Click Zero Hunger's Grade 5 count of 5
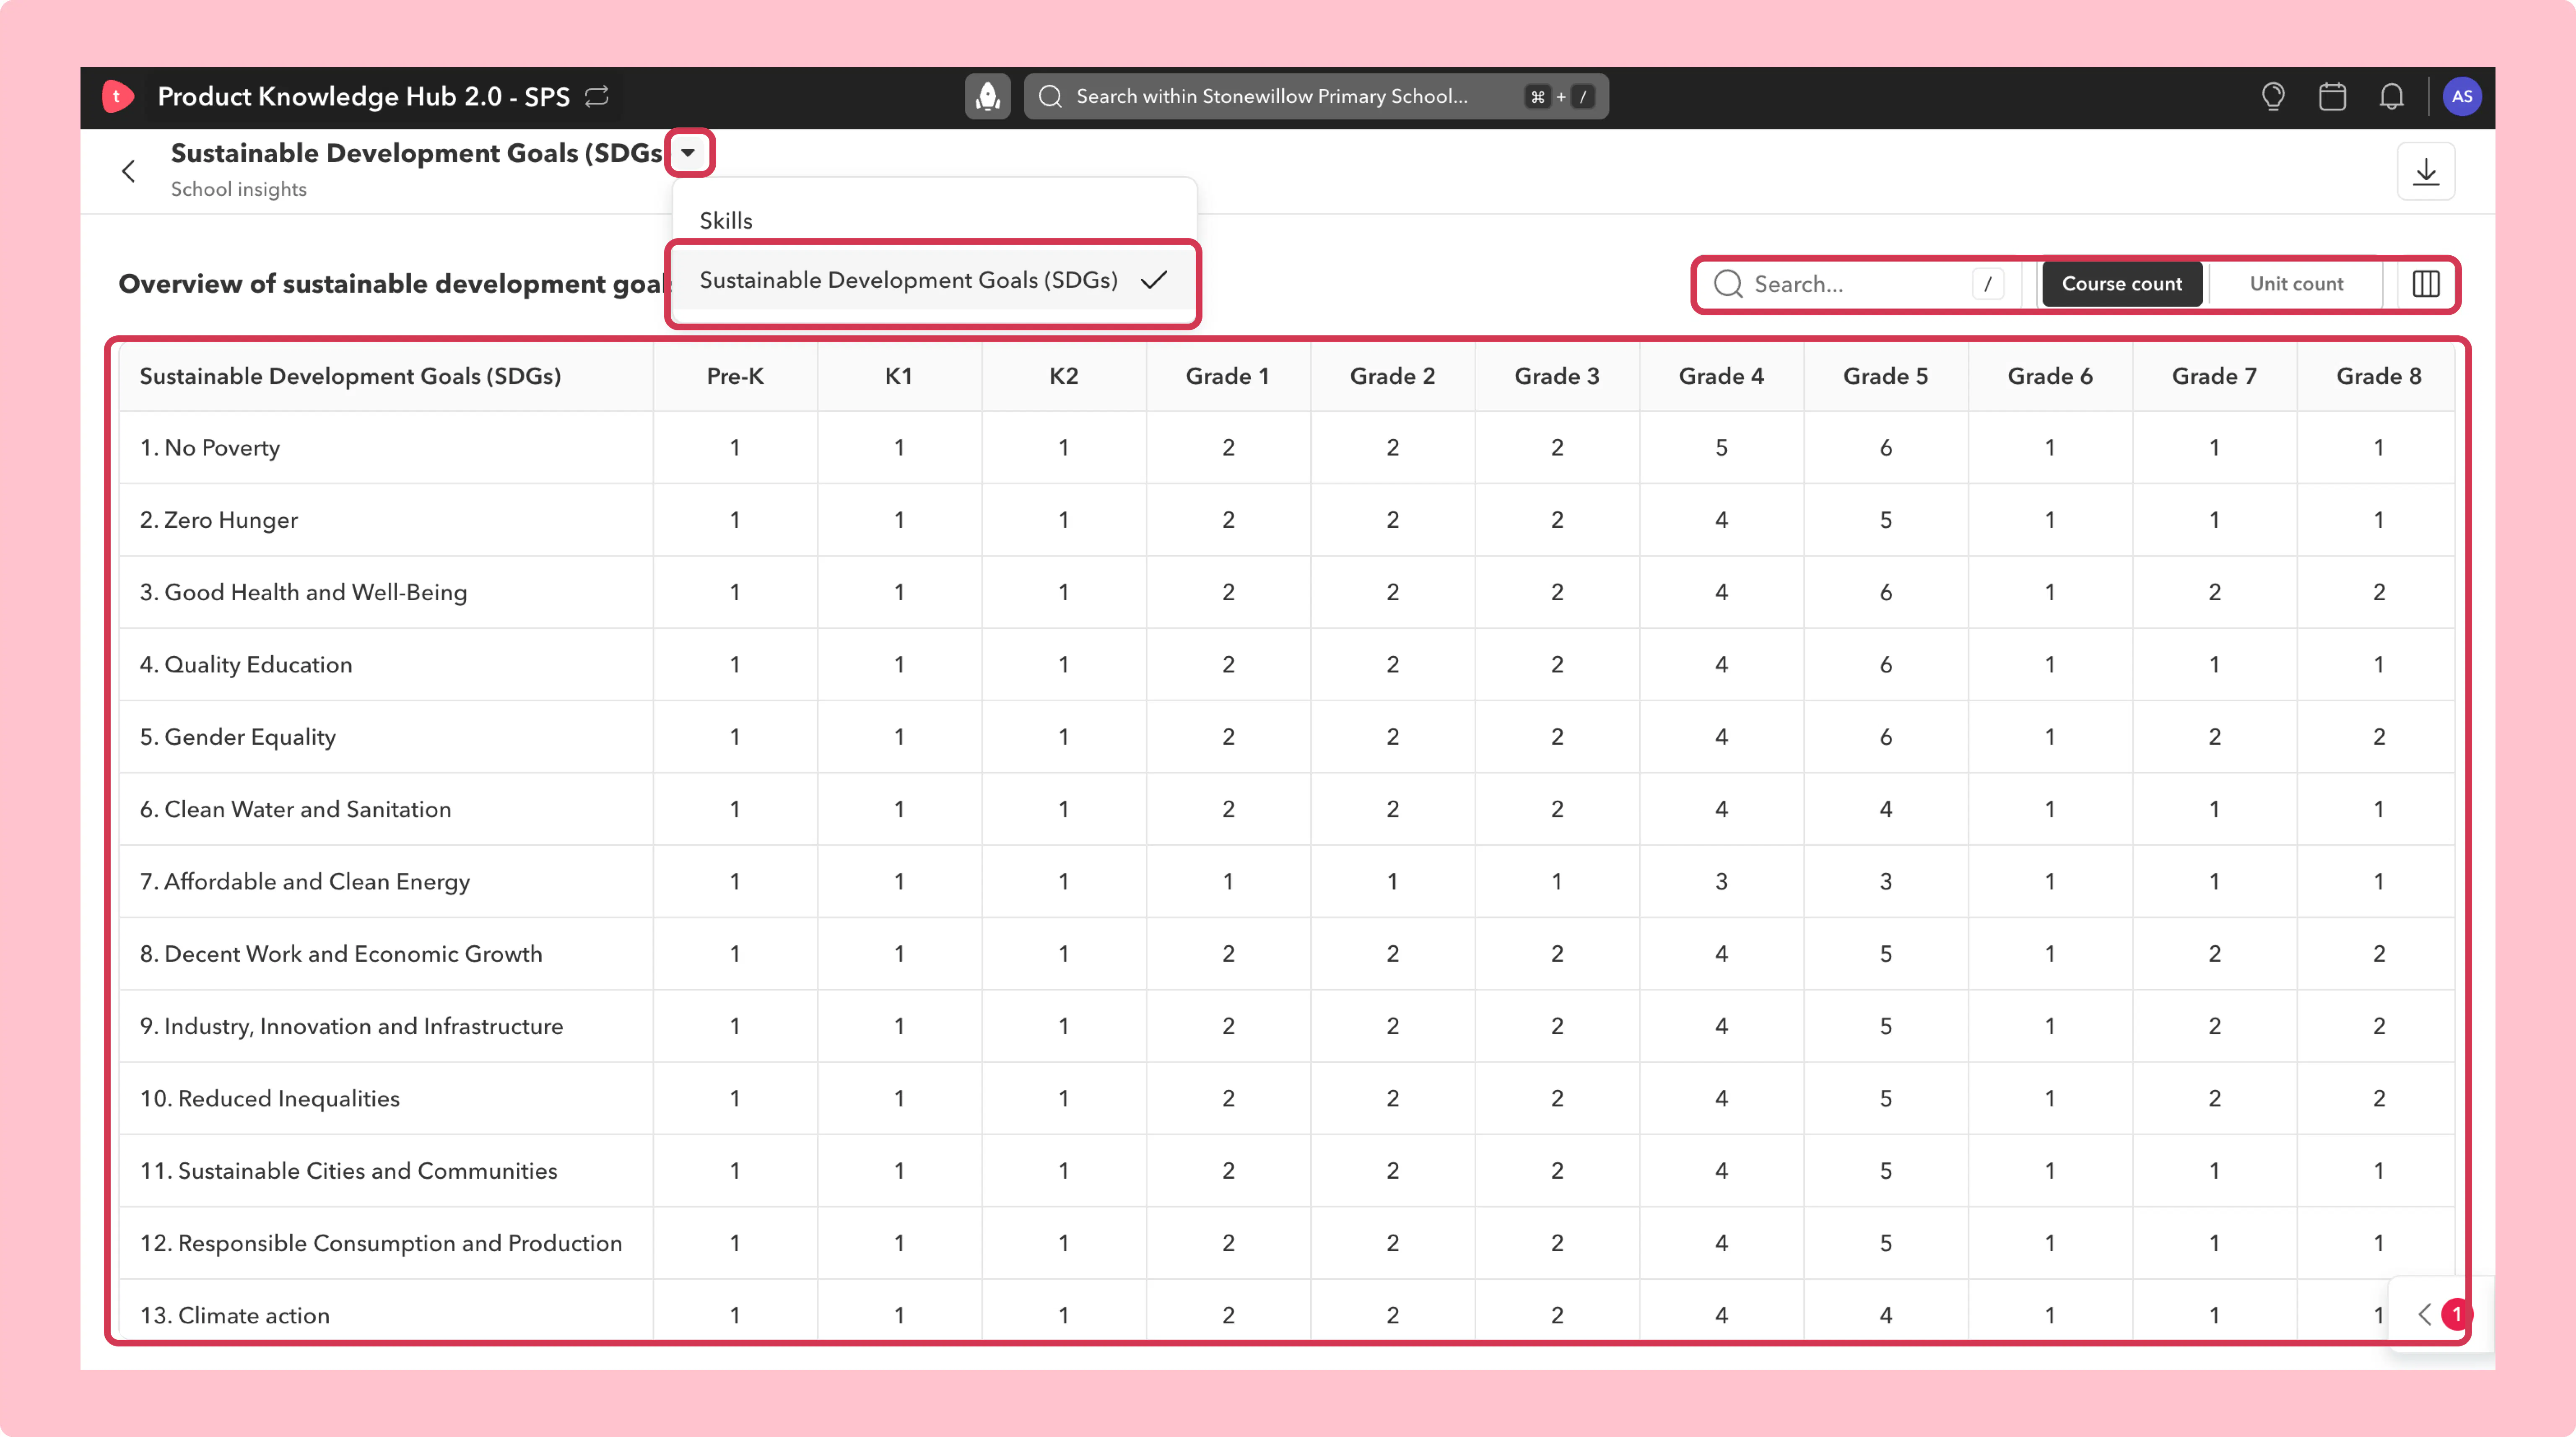 click(1885, 520)
